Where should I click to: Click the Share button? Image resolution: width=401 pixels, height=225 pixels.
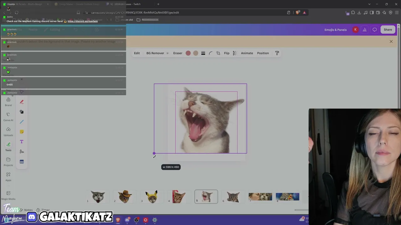click(388, 30)
